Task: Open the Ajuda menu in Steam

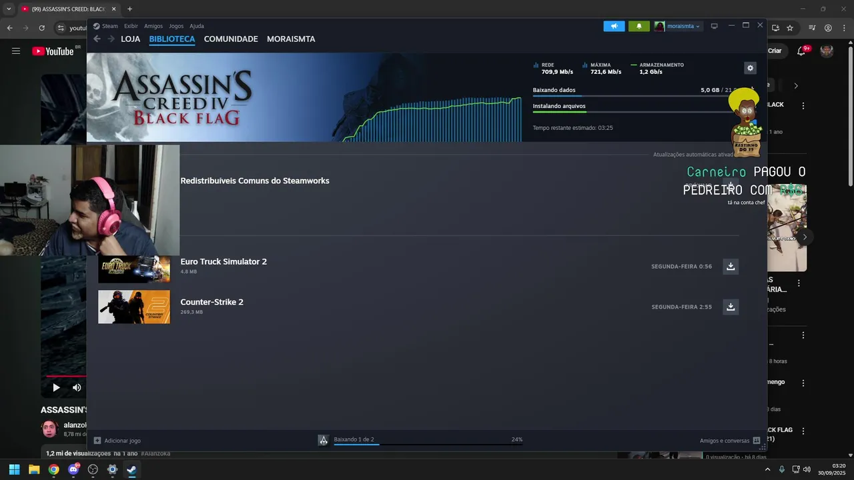Action: pos(197,26)
